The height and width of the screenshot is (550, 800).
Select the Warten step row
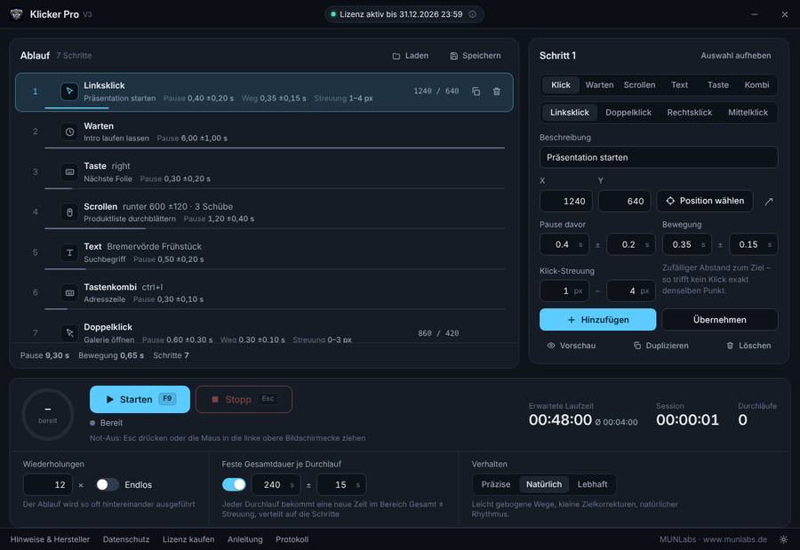pyautogui.click(x=264, y=132)
